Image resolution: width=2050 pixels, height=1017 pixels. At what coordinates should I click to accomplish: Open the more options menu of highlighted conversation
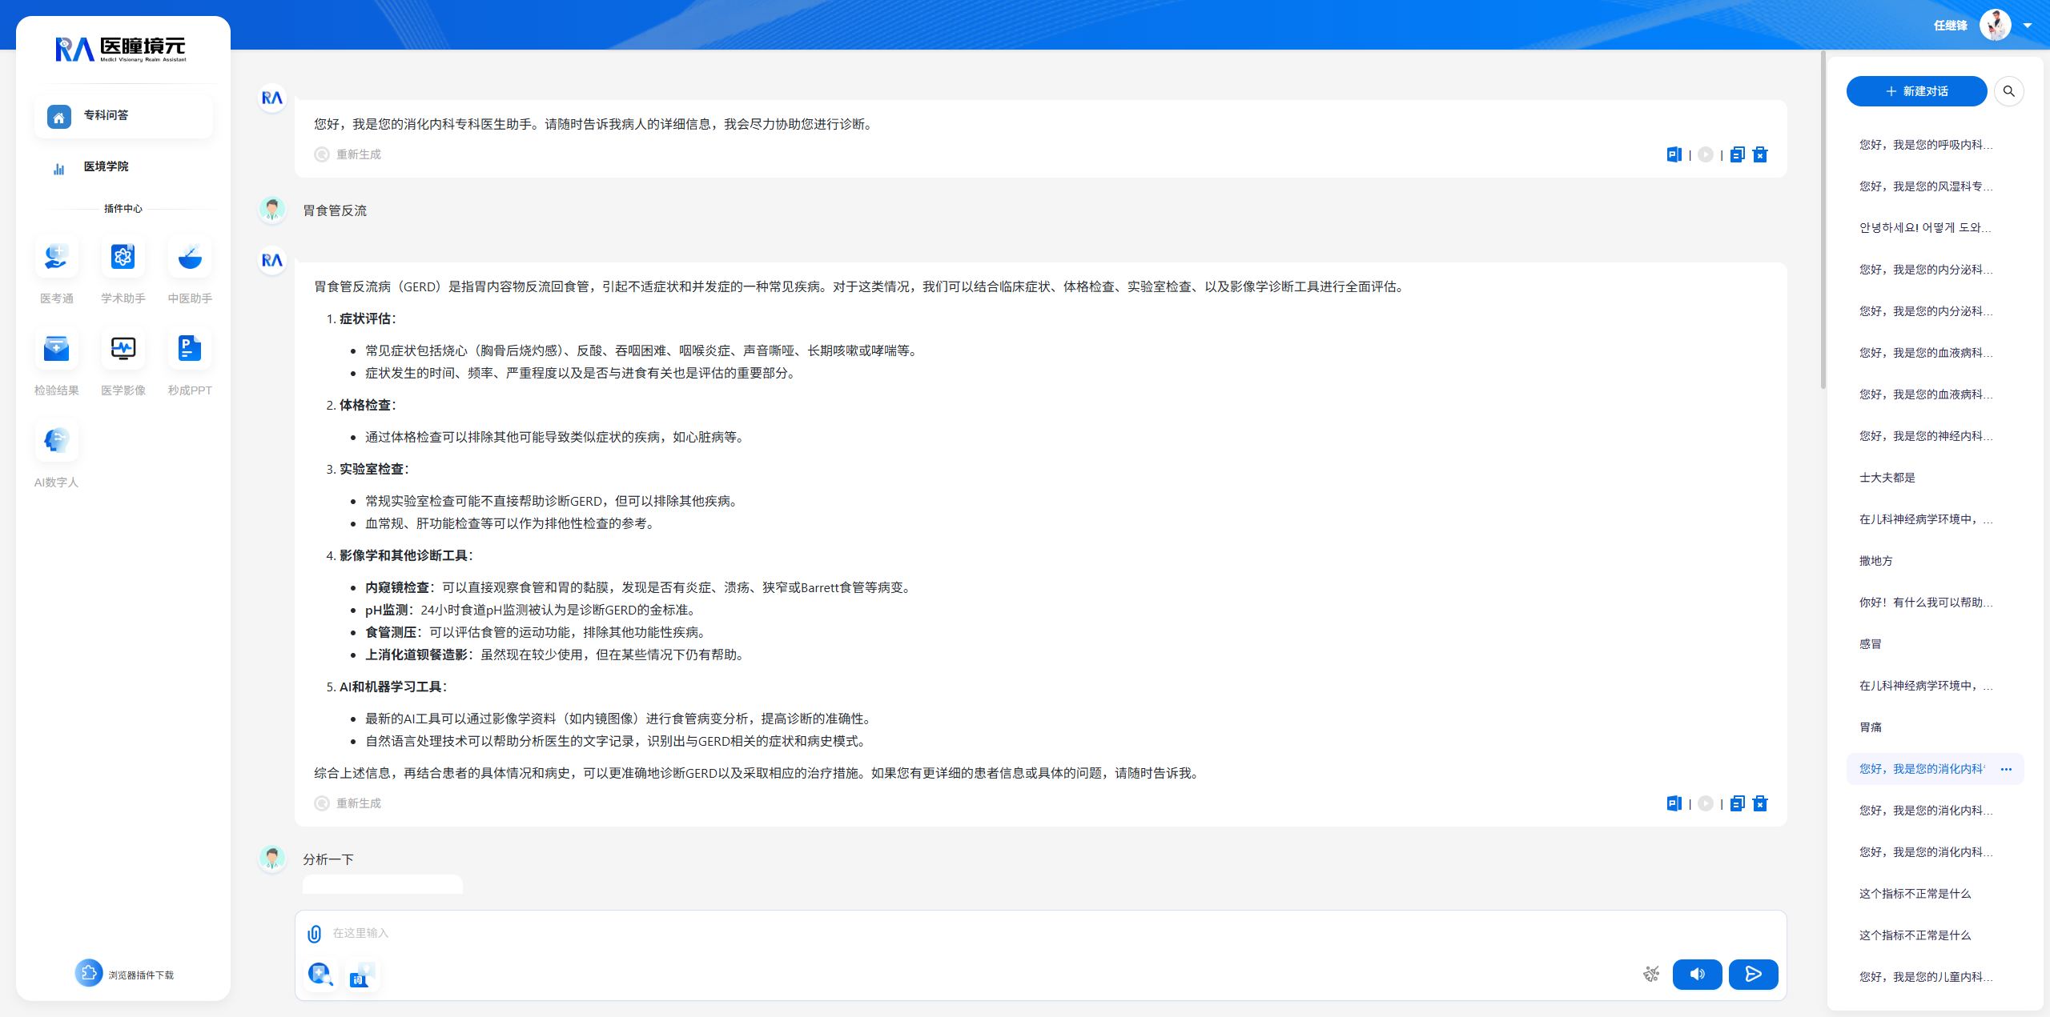pos(2006,769)
